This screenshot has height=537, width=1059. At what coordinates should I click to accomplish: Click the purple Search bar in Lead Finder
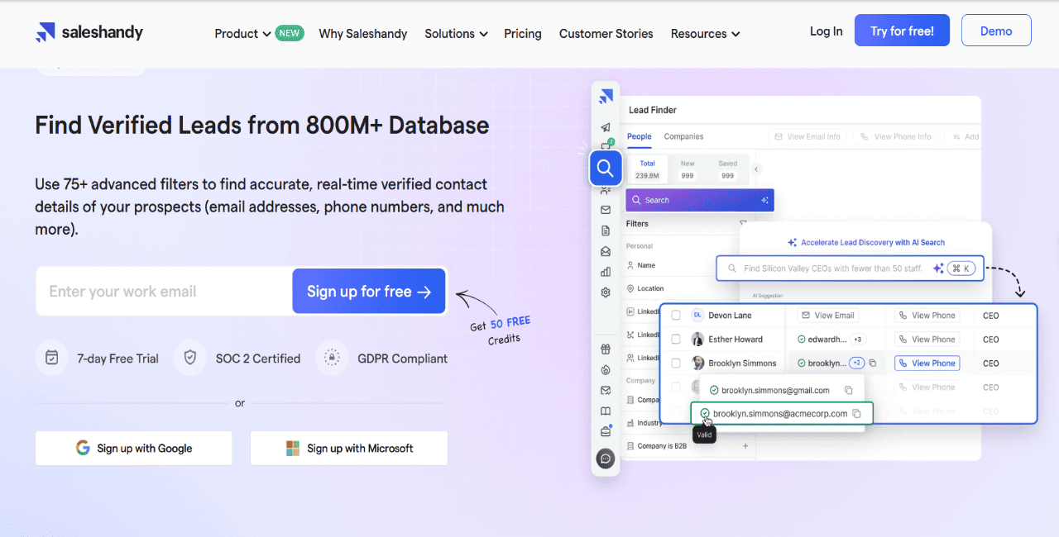(700, 200)
